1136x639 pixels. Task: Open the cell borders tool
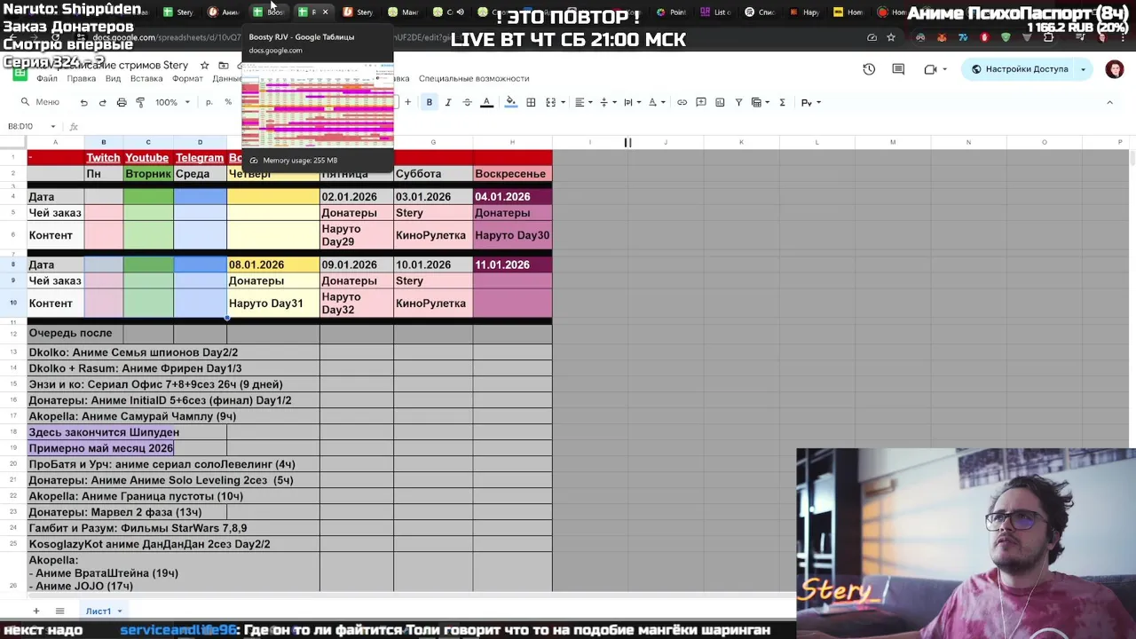(x=531, y=103)
